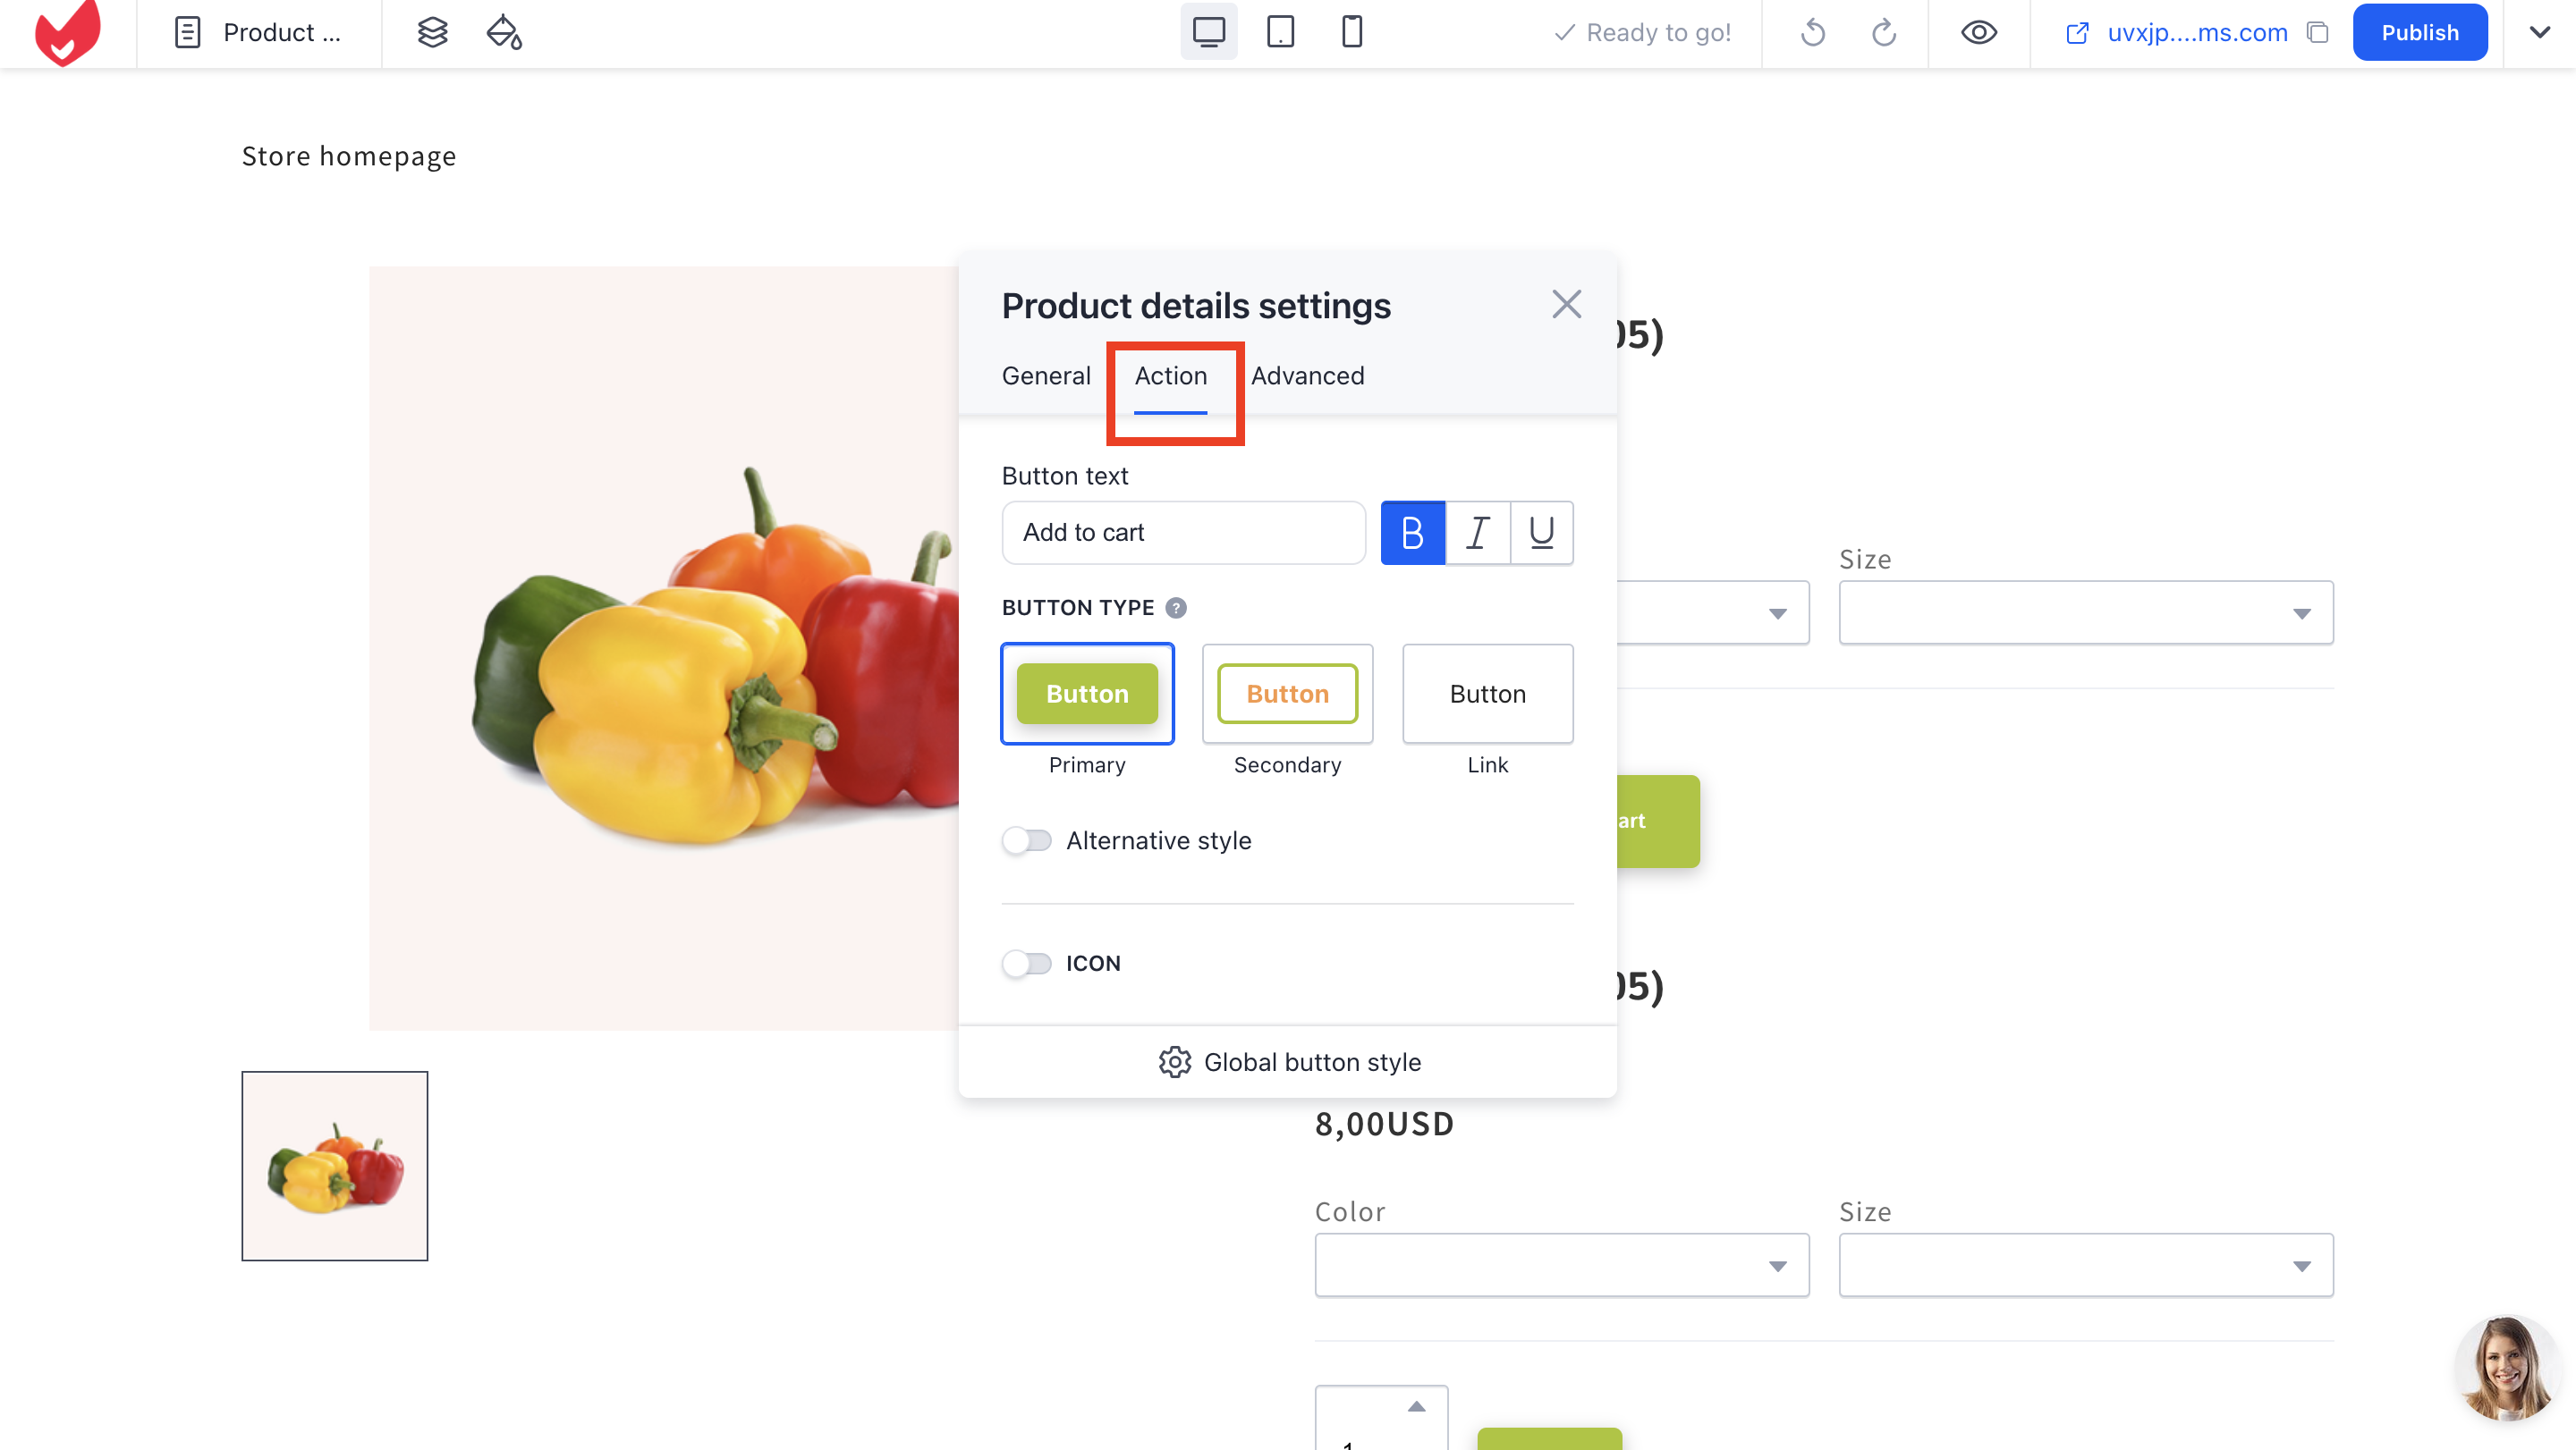Click Ready to go! status
Image resolution: width=2576 pixels, height=1450 pixels.
(x=1642, y=33)
